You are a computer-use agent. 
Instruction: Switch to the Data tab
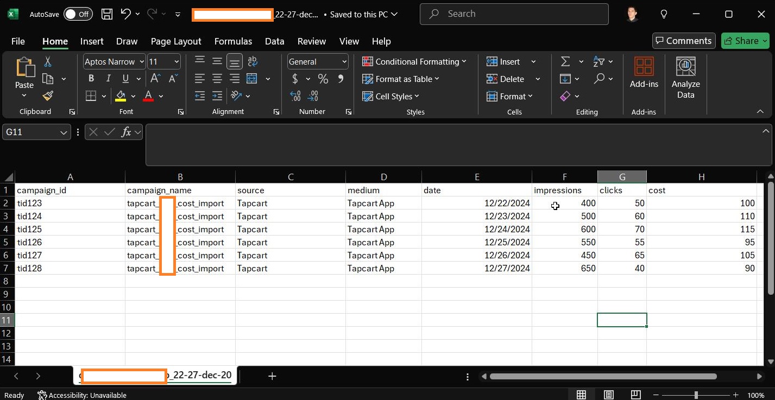click(x=275, y=41)
